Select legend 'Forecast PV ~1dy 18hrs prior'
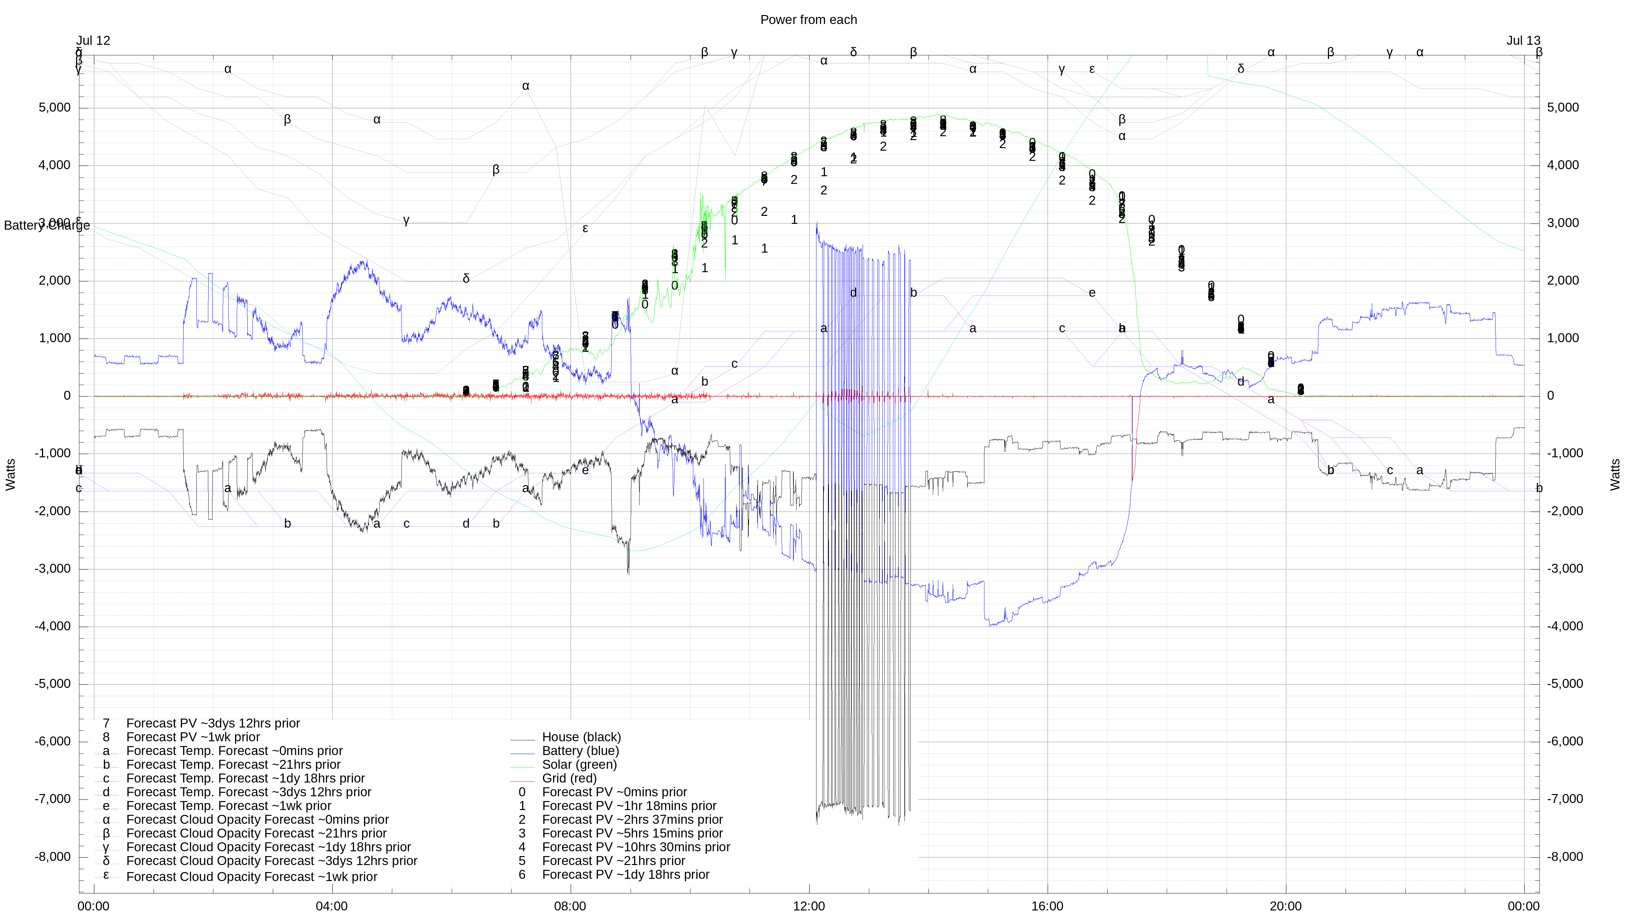The height and width of the screenshot is (921, 1638). [x=626, y=875]
